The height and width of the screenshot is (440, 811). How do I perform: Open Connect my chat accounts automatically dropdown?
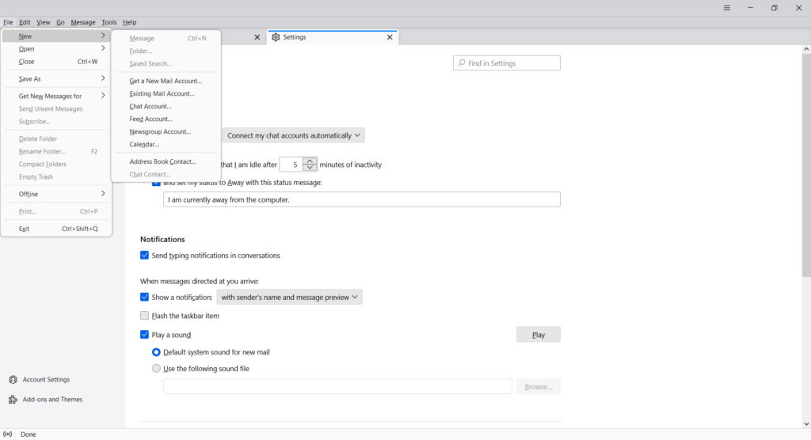(293, 135)
